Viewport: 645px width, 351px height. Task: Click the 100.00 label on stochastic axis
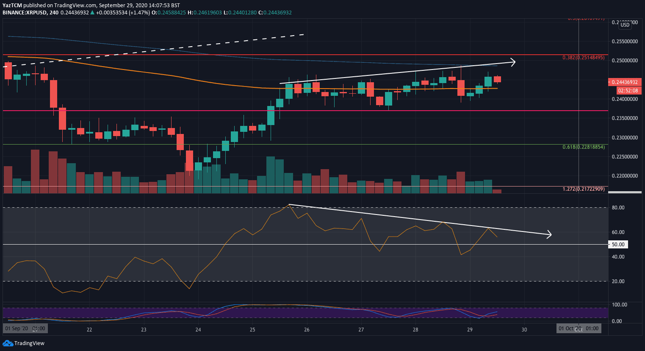pyautogui.click(x=620, y=305)
